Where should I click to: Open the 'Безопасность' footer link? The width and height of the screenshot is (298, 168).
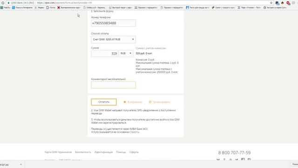[x=83, y=152]
